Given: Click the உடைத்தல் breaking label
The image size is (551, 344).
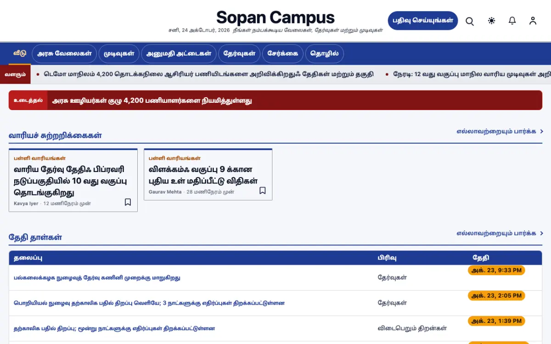Looking at the screenshot, I should (28, 100).
